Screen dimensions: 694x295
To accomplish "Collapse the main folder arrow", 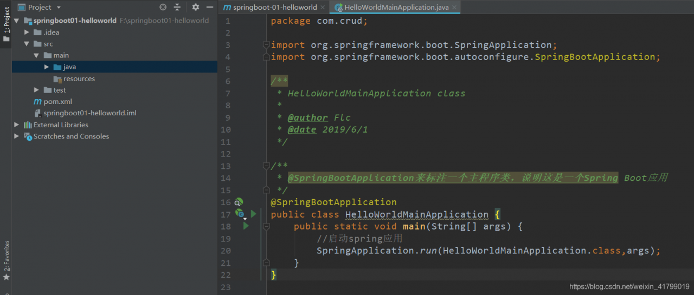I will [36, 55].
